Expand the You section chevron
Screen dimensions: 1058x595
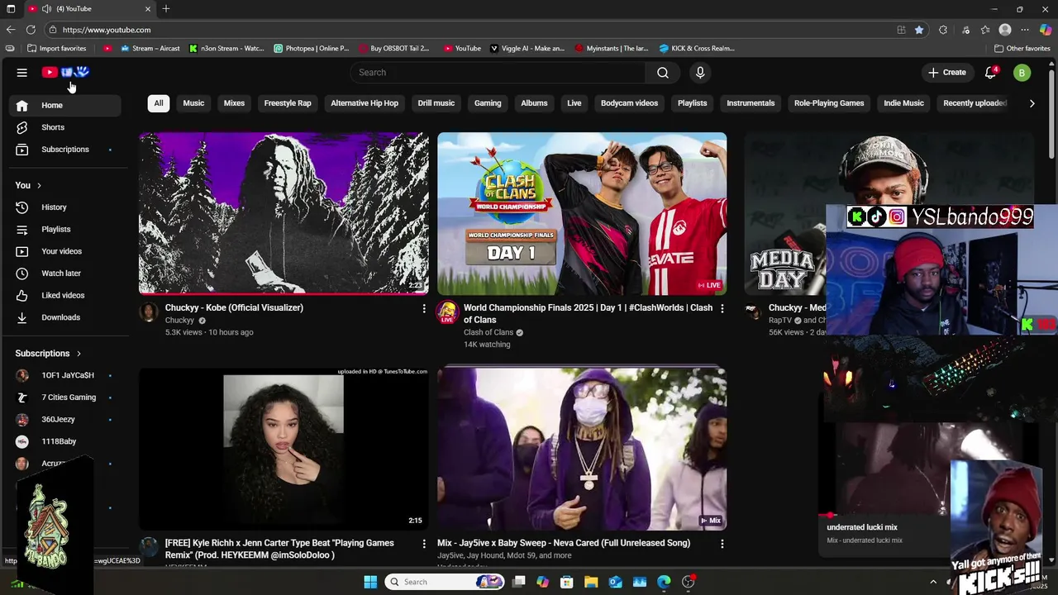(x=39, y=185)
